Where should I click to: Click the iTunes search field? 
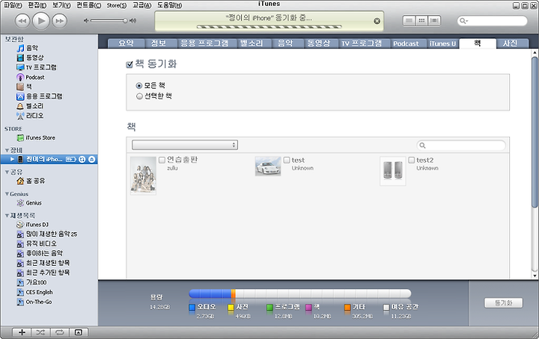pyautogui.click(x=492, y=21)
